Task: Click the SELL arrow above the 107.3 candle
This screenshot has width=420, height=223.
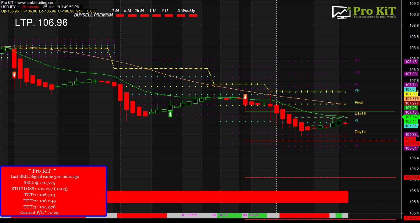Action: [x=245, y=97]
